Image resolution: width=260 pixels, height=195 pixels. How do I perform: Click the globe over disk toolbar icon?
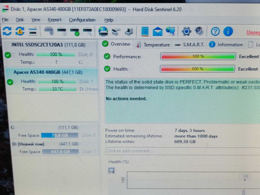(103, 31)
